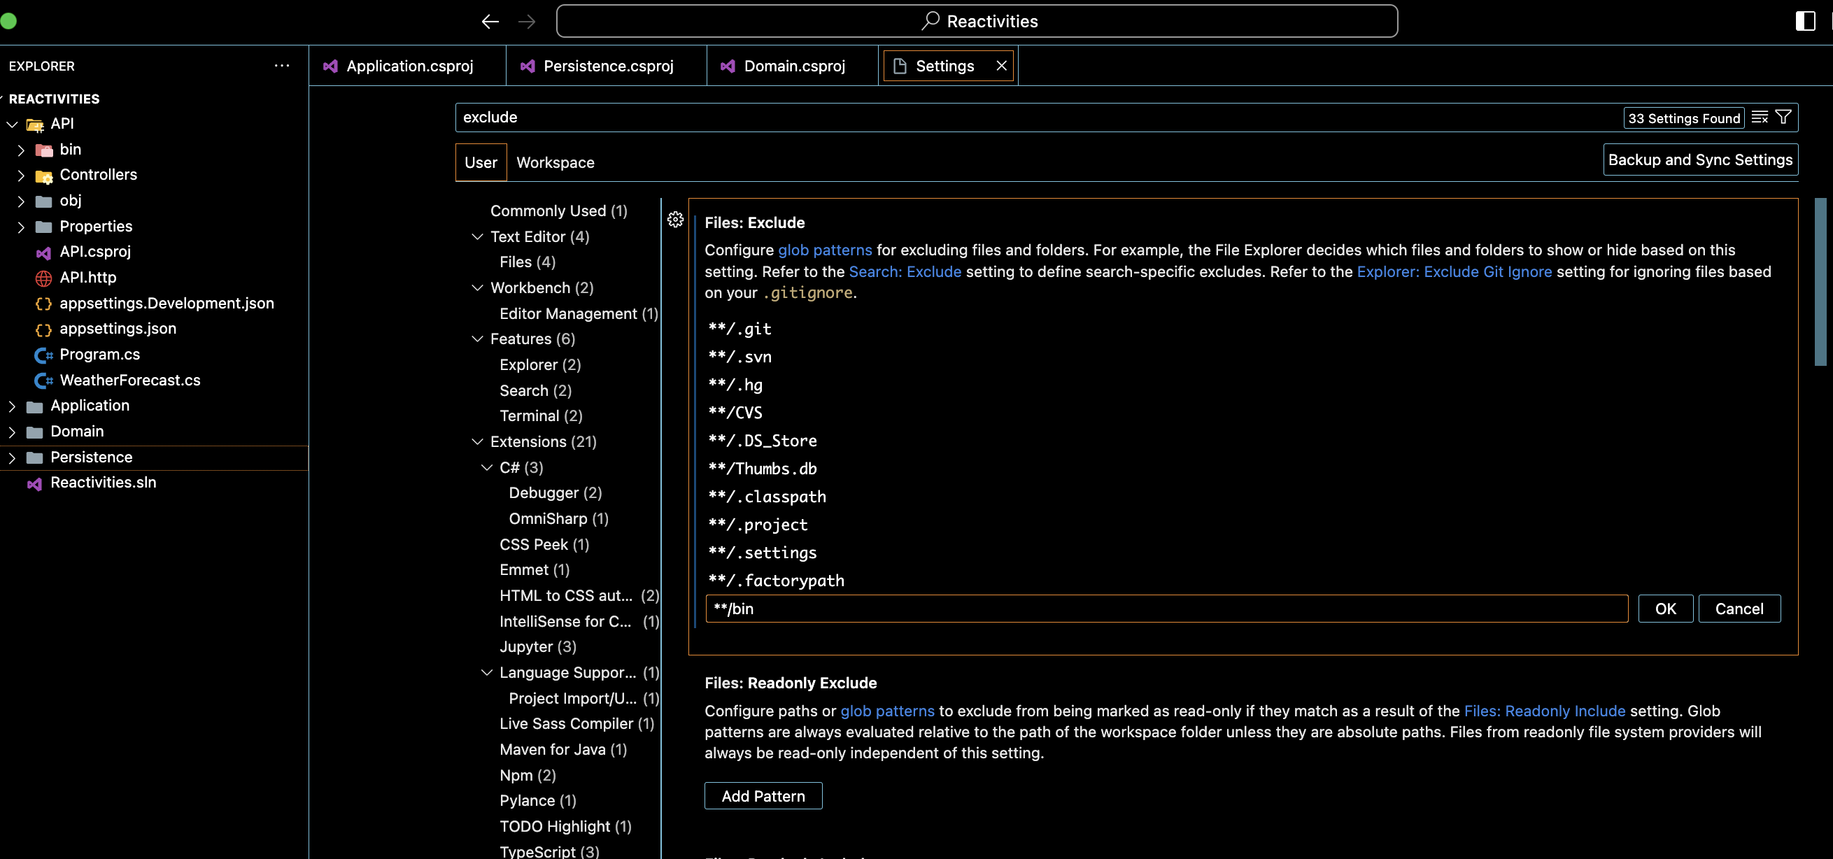Click Backup and Sync Settings button
The image size is (1833, 859).
pos(1700,159)
